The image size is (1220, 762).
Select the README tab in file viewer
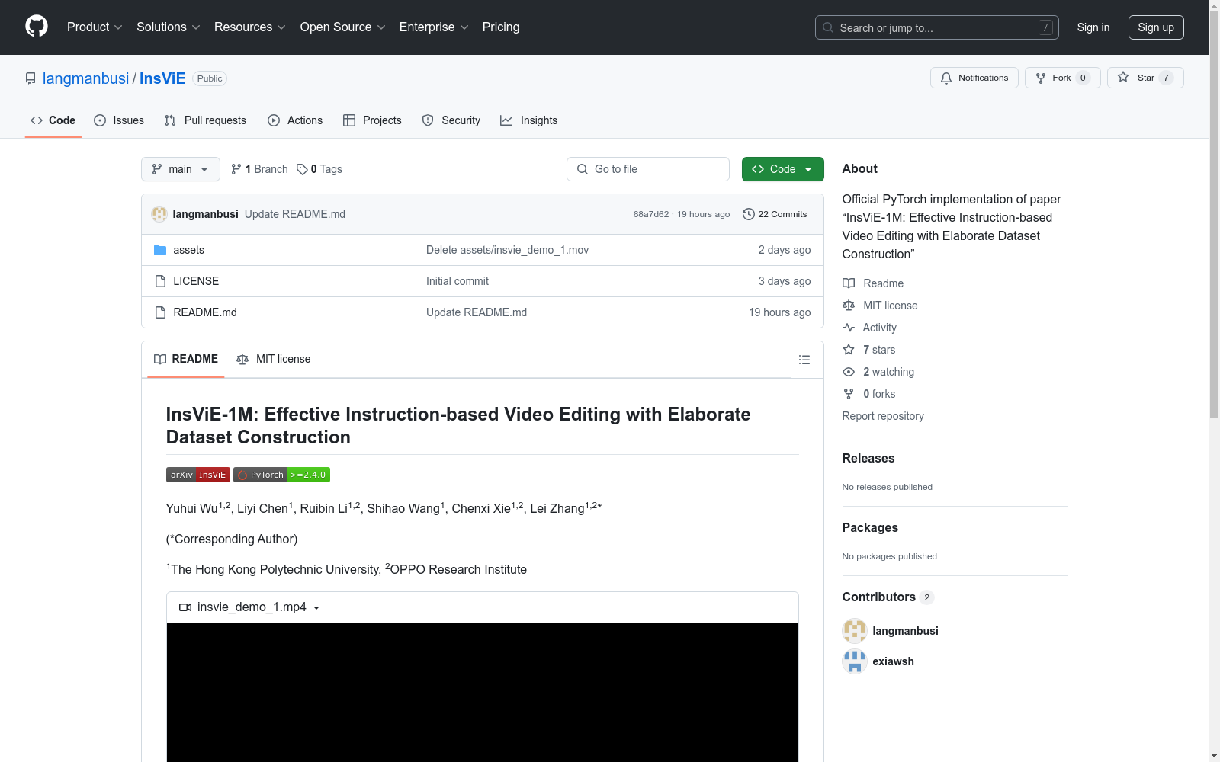[x=186, y=359]
